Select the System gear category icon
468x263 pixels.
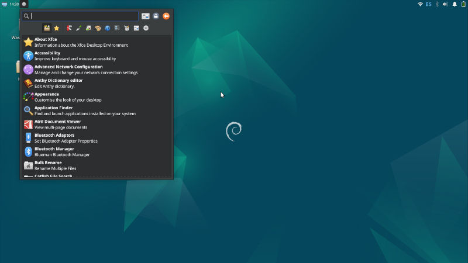(x=146, y=28)
